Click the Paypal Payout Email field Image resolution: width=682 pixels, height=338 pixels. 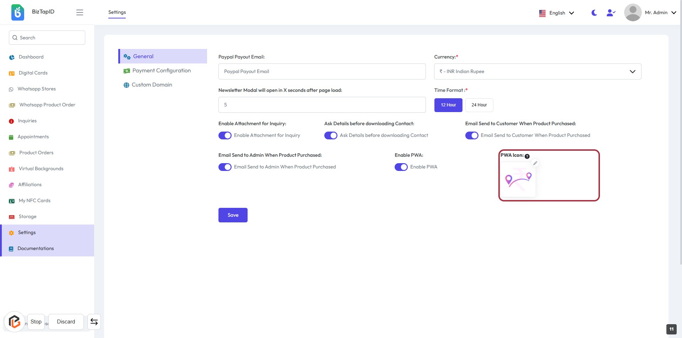pyautogui.click(x=322, y=71)
